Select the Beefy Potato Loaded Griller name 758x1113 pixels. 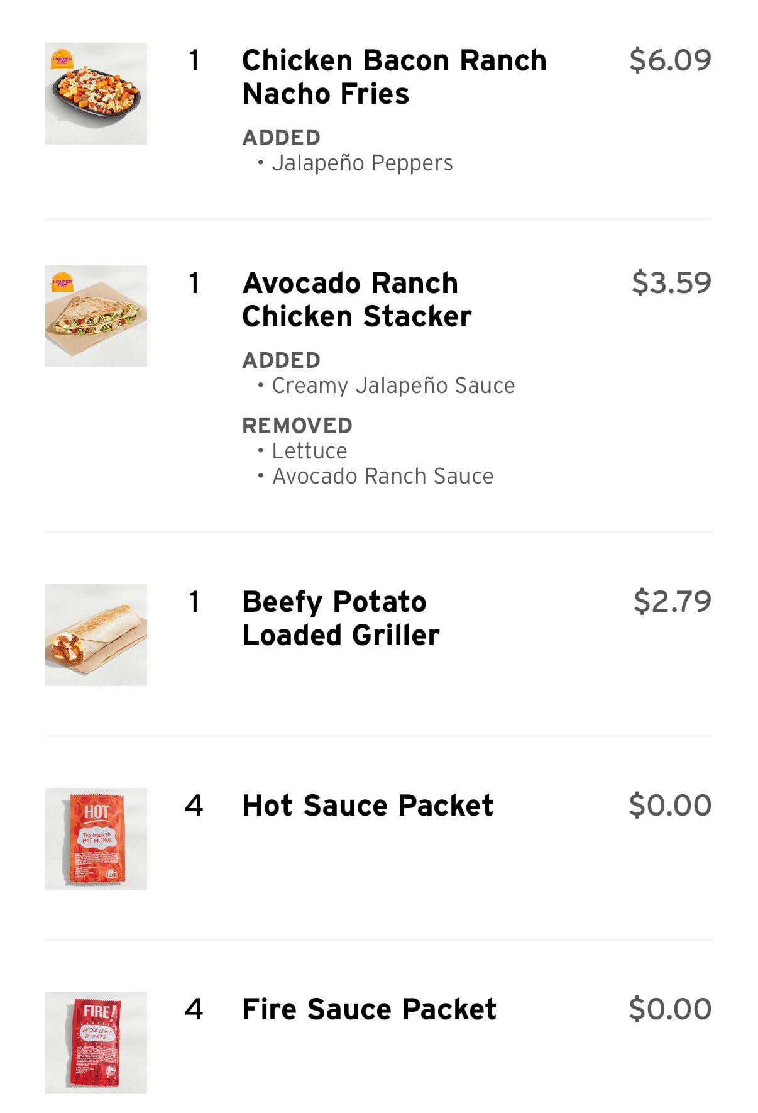click(x=340, y=618)
